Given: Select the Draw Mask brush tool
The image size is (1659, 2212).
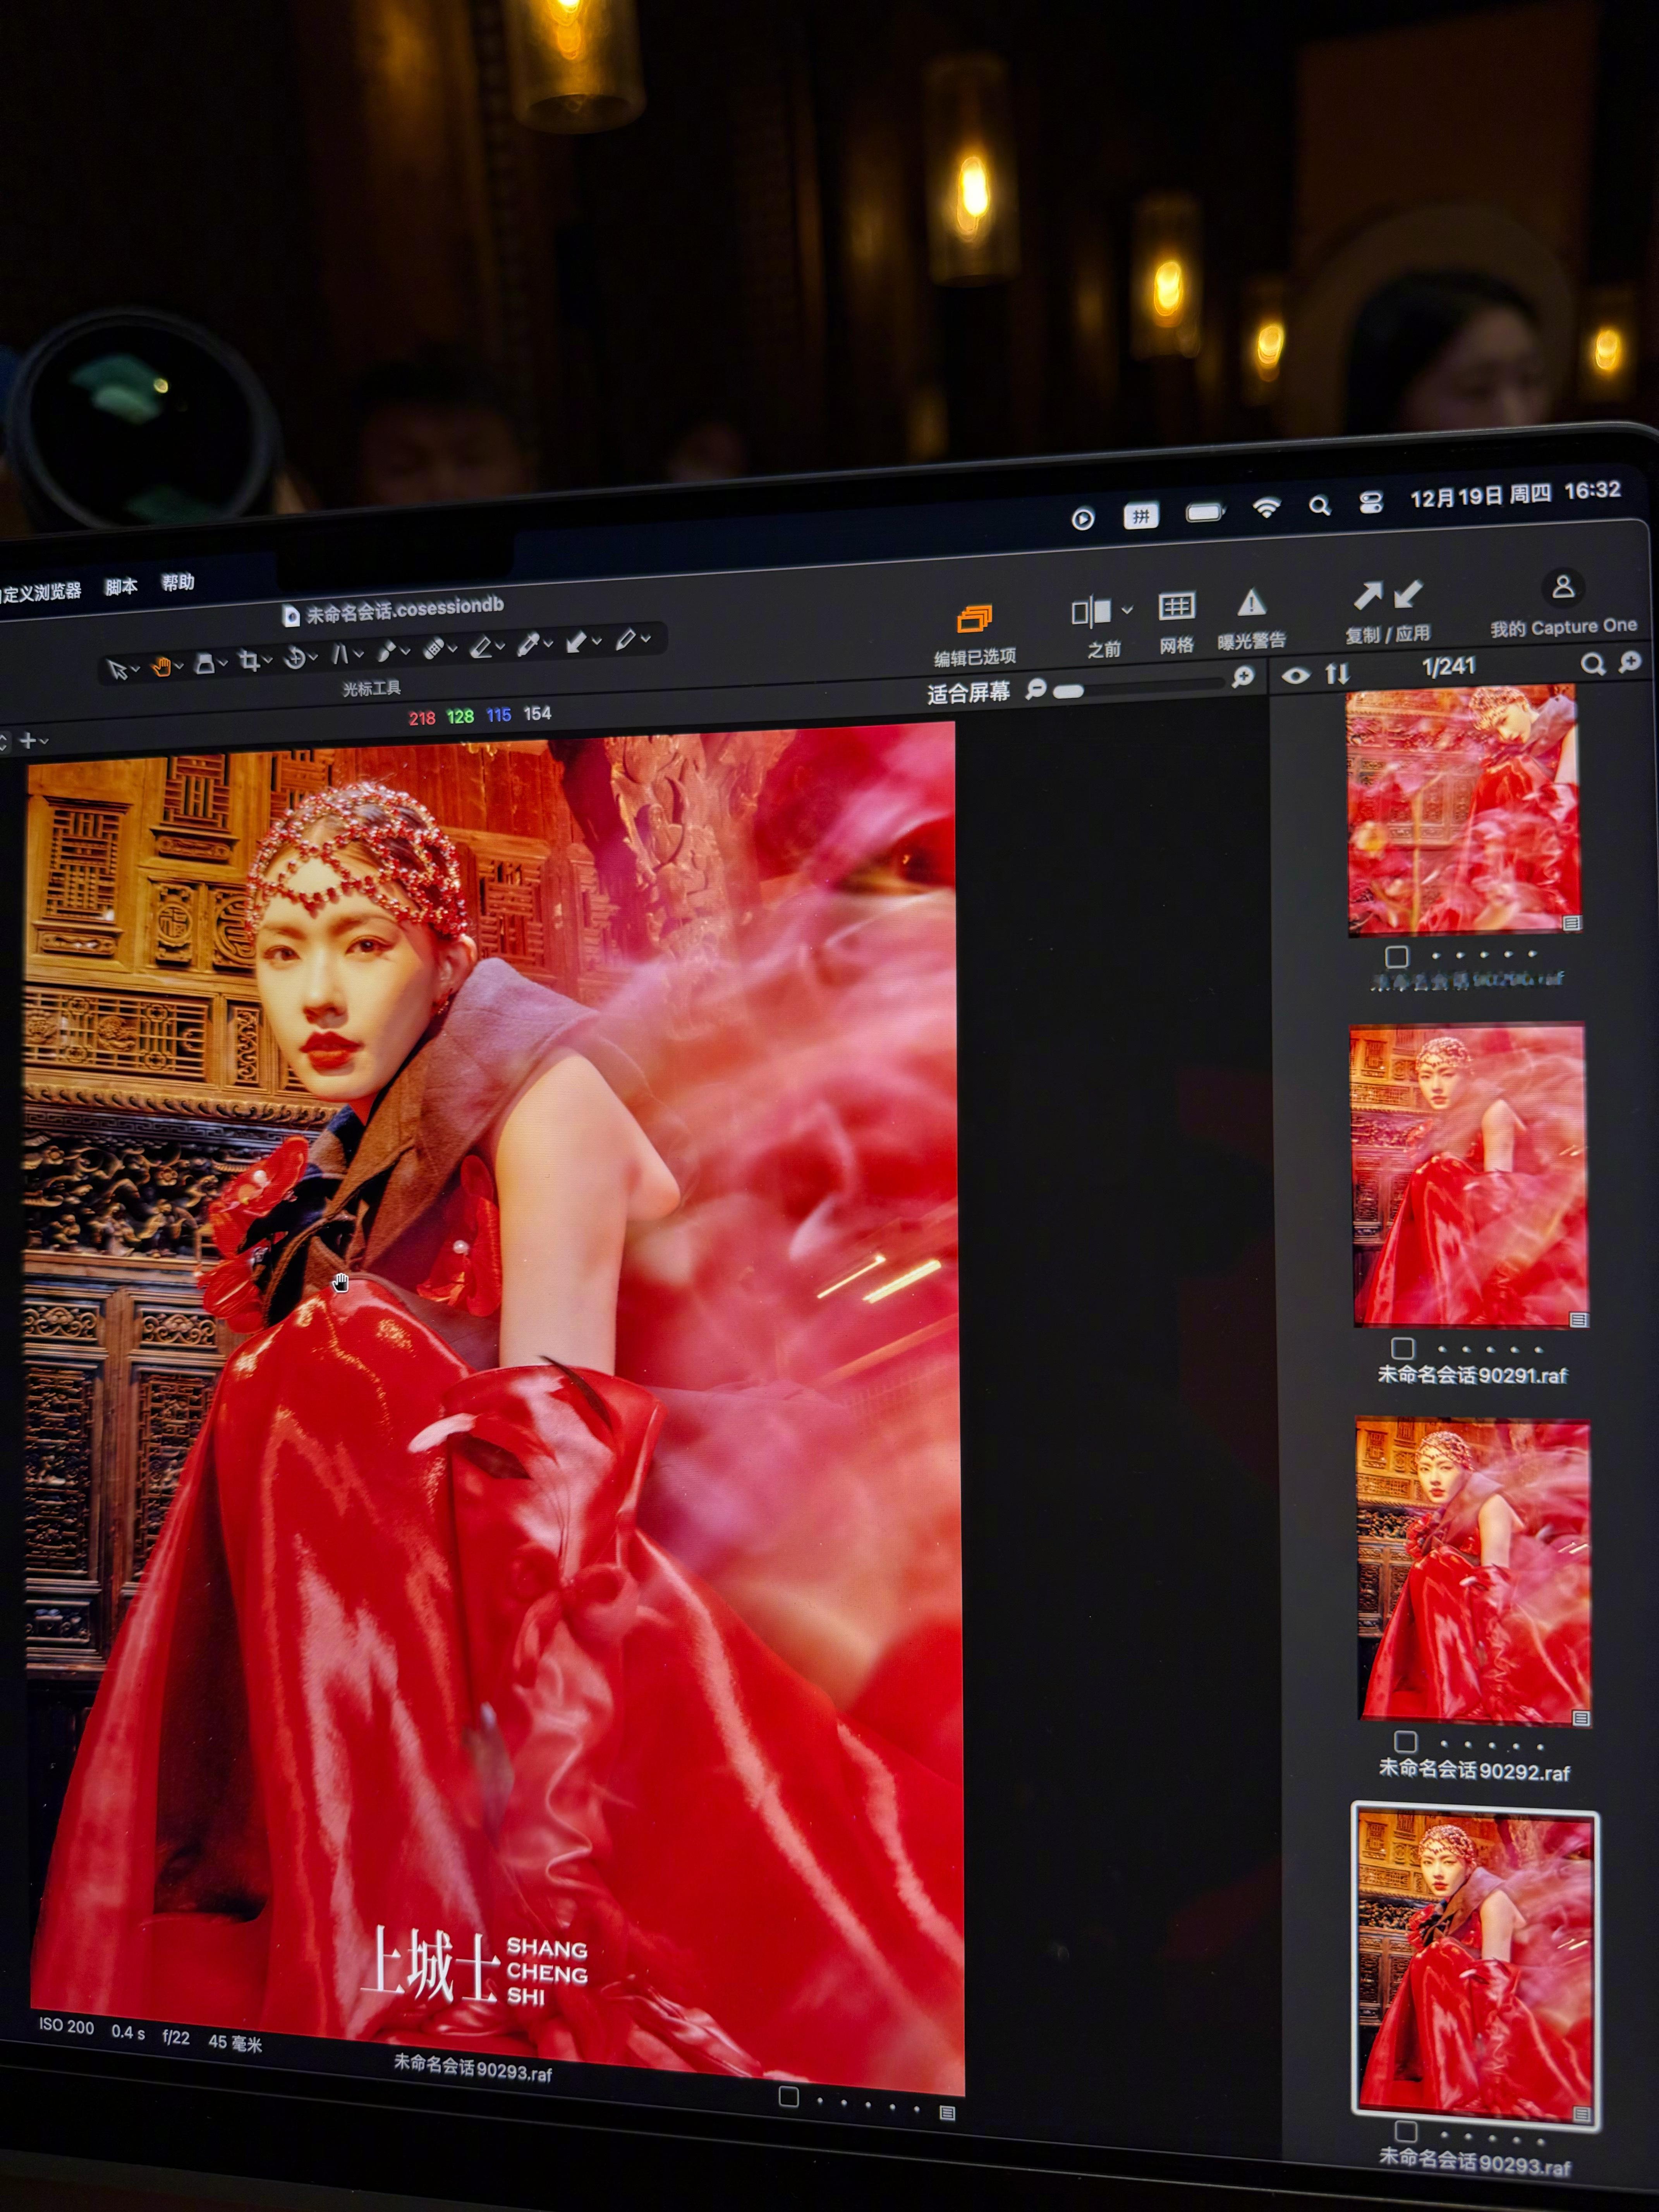Looking at the screenshot, I should coord(386,652).
